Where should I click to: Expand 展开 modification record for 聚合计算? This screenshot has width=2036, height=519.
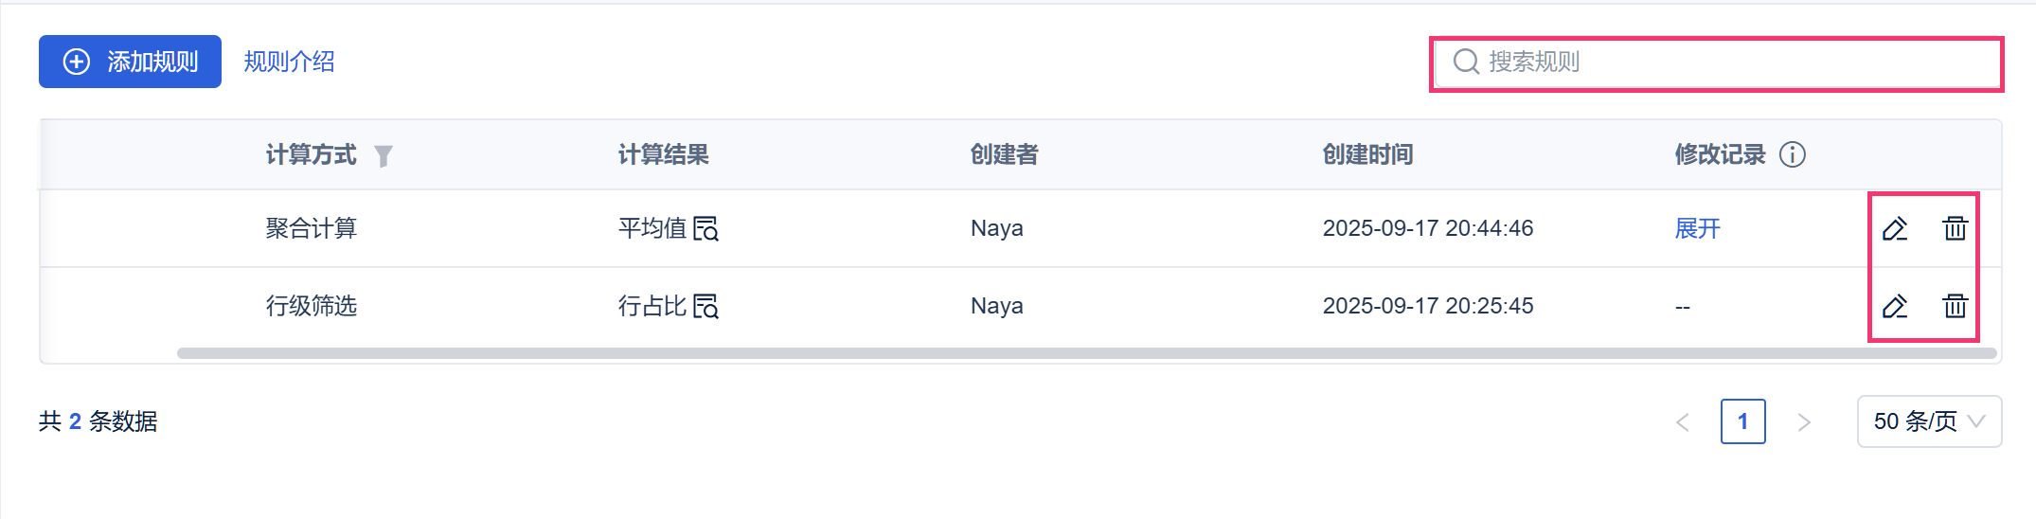(1697, 228)
